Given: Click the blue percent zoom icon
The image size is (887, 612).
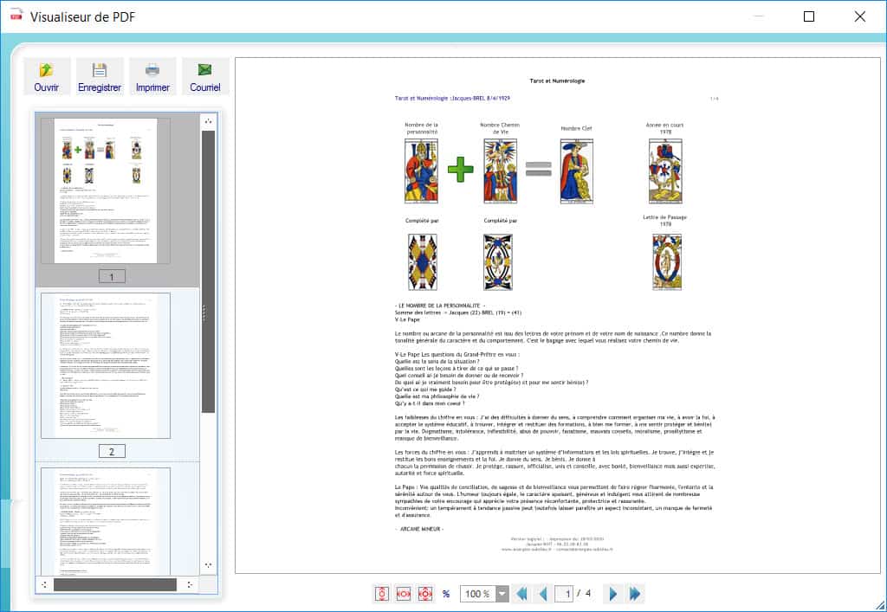Looking at the screenshot, I should (x=446, y=593).
